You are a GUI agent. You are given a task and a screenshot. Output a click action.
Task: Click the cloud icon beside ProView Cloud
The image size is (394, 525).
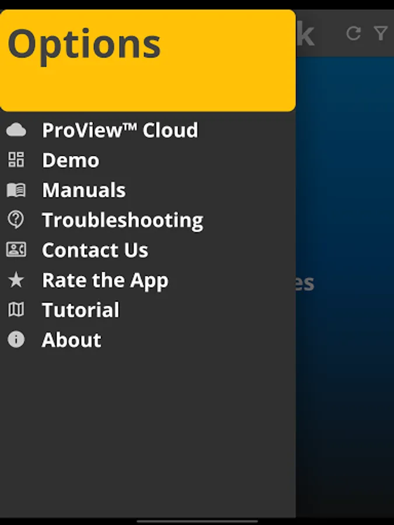coord(16,130)
